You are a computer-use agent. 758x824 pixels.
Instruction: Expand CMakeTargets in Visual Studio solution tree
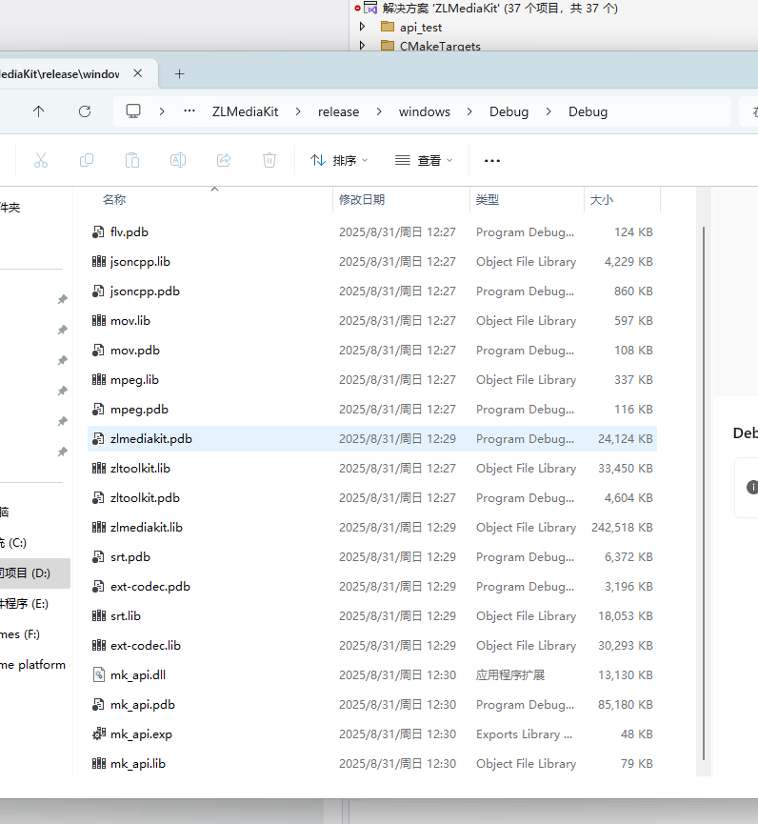[x=362, y=45]
